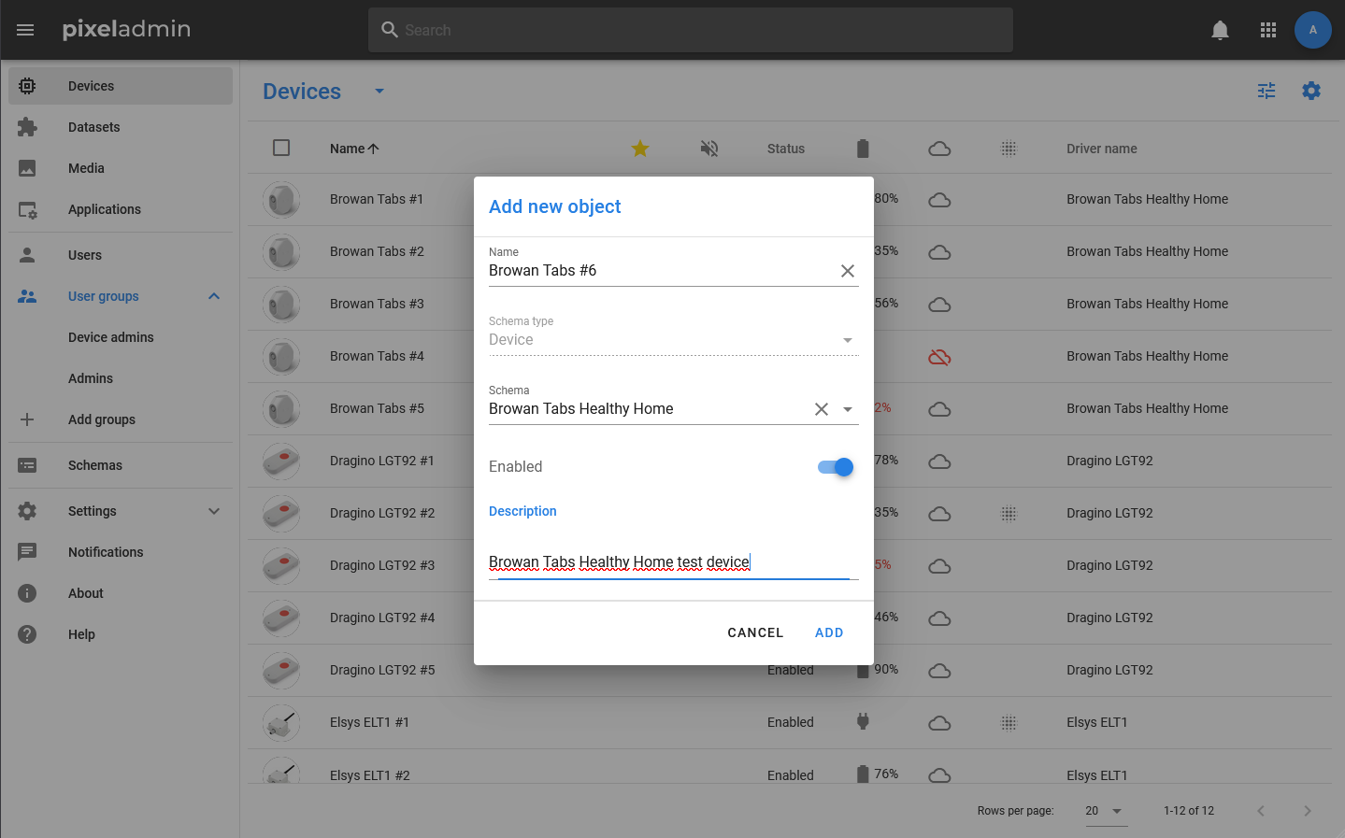Screen dimensions: 1345x838
Task: Click the ADD button
Action: [x=829, y=632]
